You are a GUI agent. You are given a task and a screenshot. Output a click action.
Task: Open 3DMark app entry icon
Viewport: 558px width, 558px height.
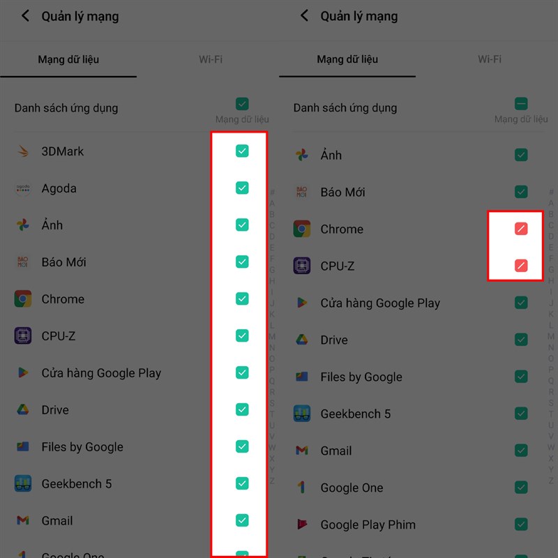pyautogui.click(x=23, y=151)
